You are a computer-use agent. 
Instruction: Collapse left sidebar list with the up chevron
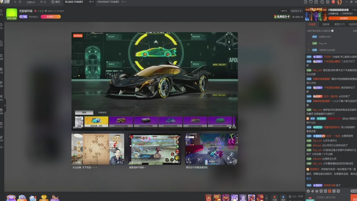1,147
